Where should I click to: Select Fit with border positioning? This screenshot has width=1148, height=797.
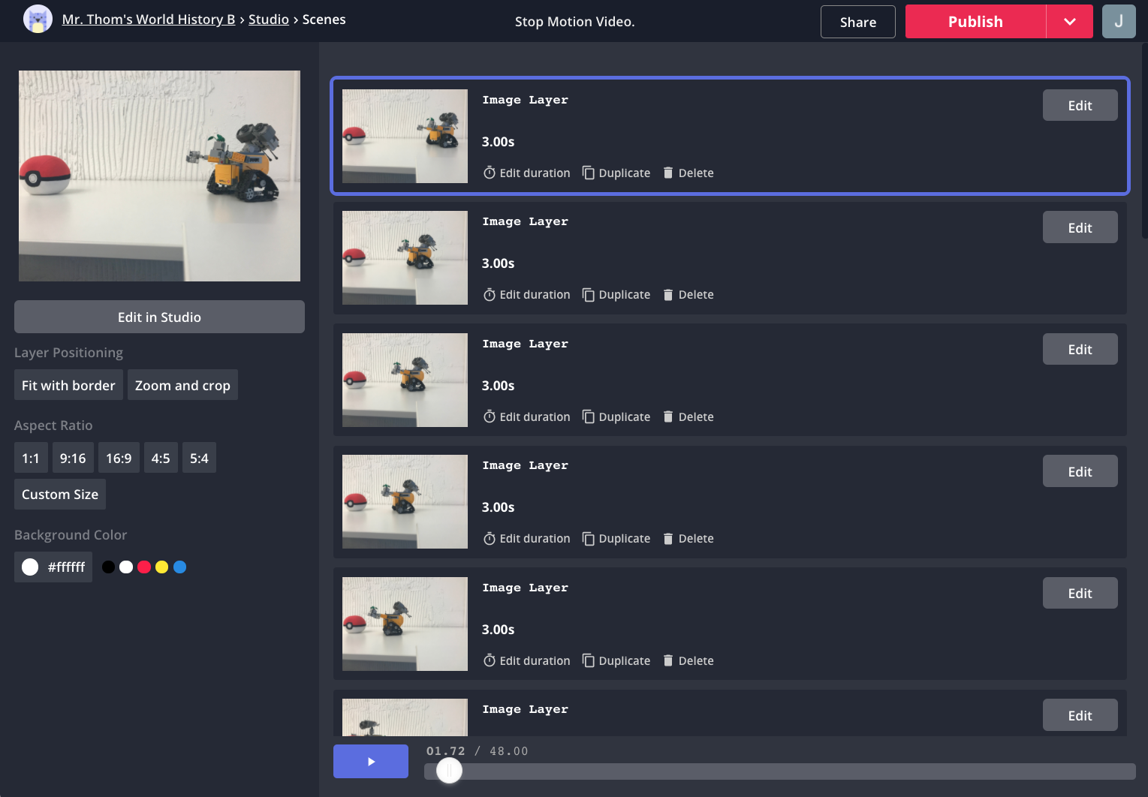click(68, 385)
